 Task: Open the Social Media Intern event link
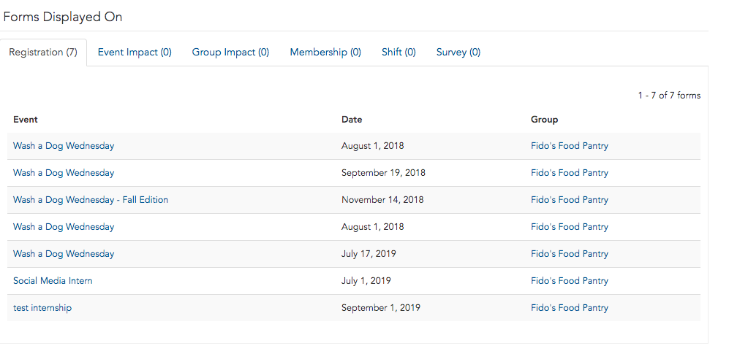click(x=53, y=281)
